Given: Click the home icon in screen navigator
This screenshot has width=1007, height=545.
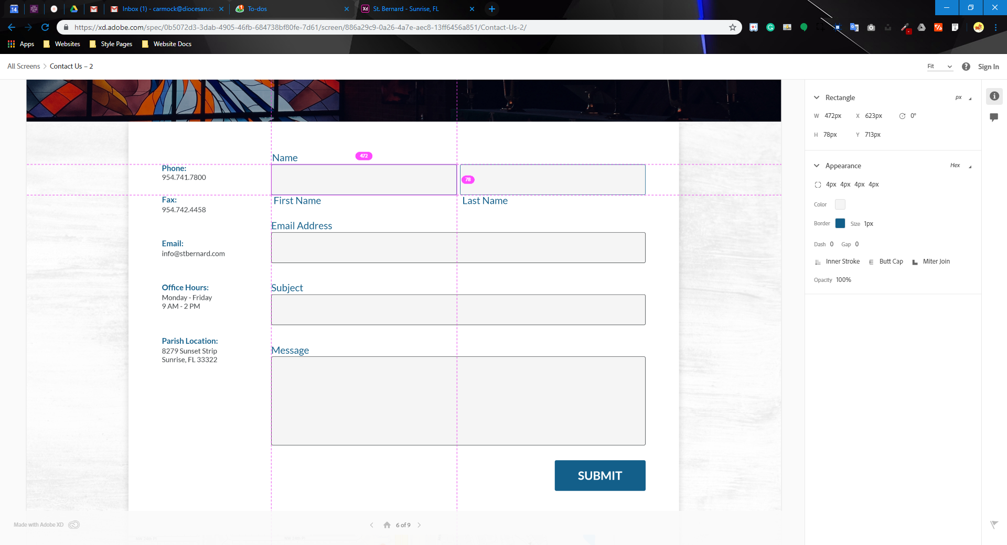Looking at the screenshot, I should pyautogui.click(x=387, y=525).
